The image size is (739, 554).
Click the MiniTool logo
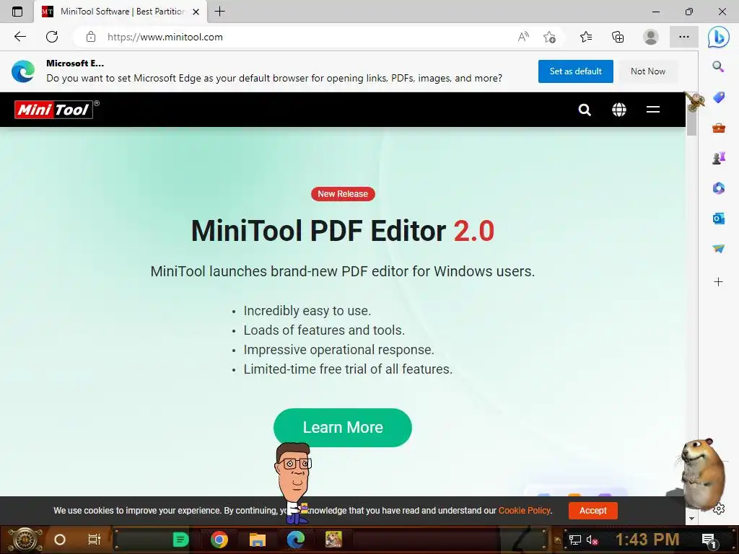point(53,110)
